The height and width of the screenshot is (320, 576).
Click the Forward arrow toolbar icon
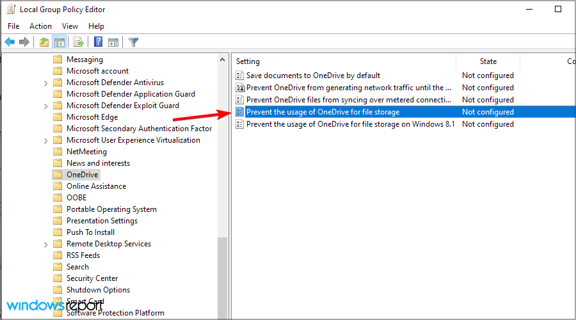coord(24,42)
